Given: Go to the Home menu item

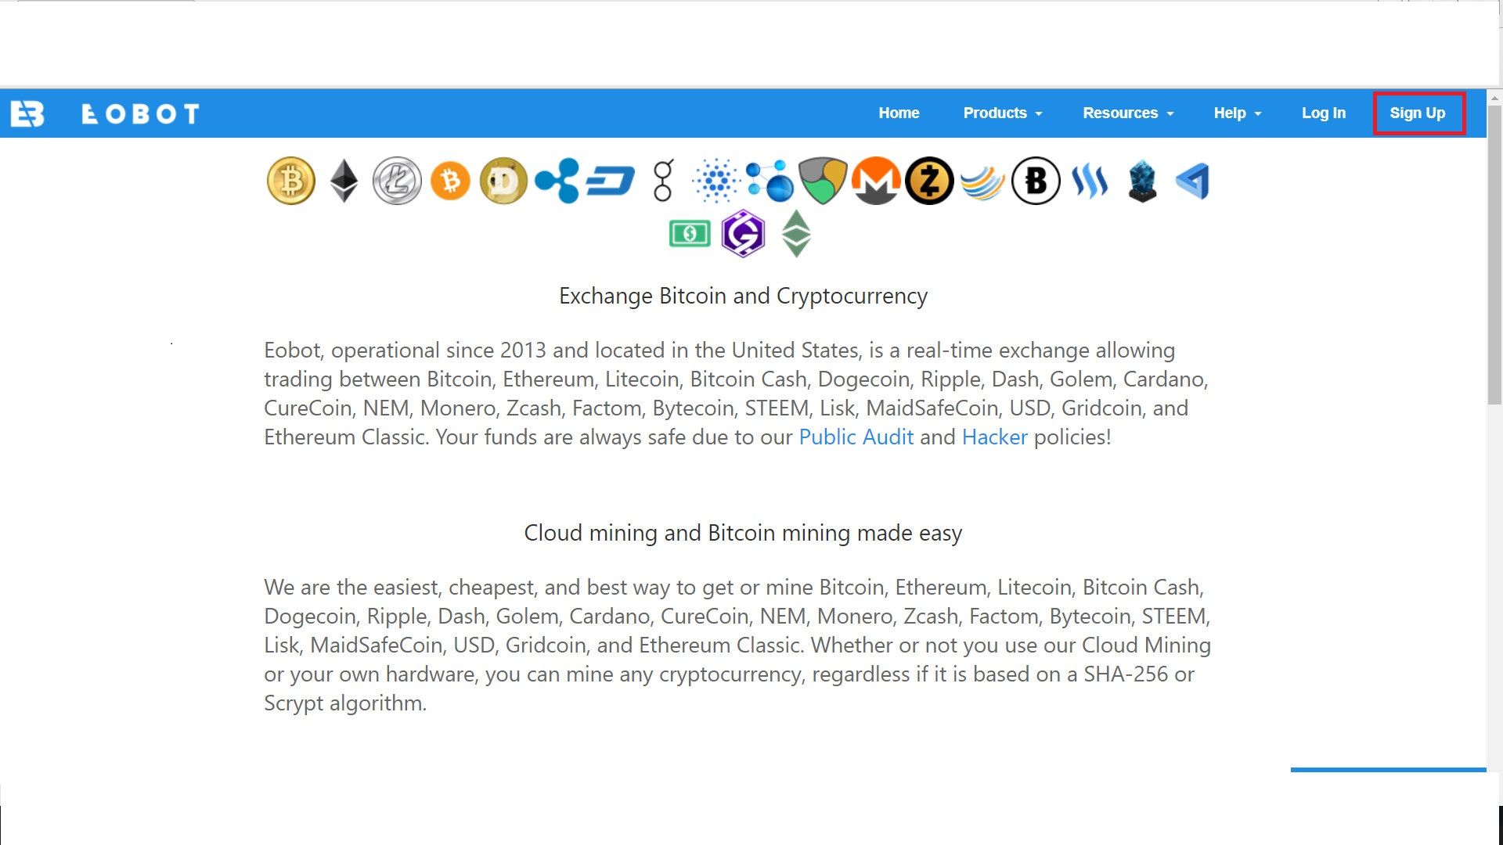Looking at the screenshot, I should (x=899, y=113).
